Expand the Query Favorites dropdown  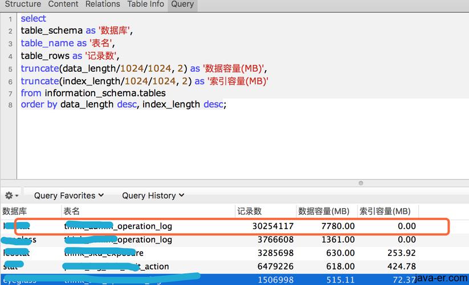click(69, 196)
